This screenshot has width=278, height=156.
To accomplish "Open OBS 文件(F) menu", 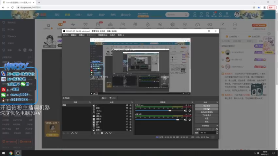I will 66,35.
